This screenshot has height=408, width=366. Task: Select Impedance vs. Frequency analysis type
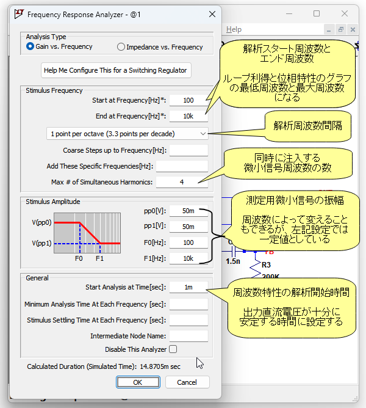[x=121, y=47]
